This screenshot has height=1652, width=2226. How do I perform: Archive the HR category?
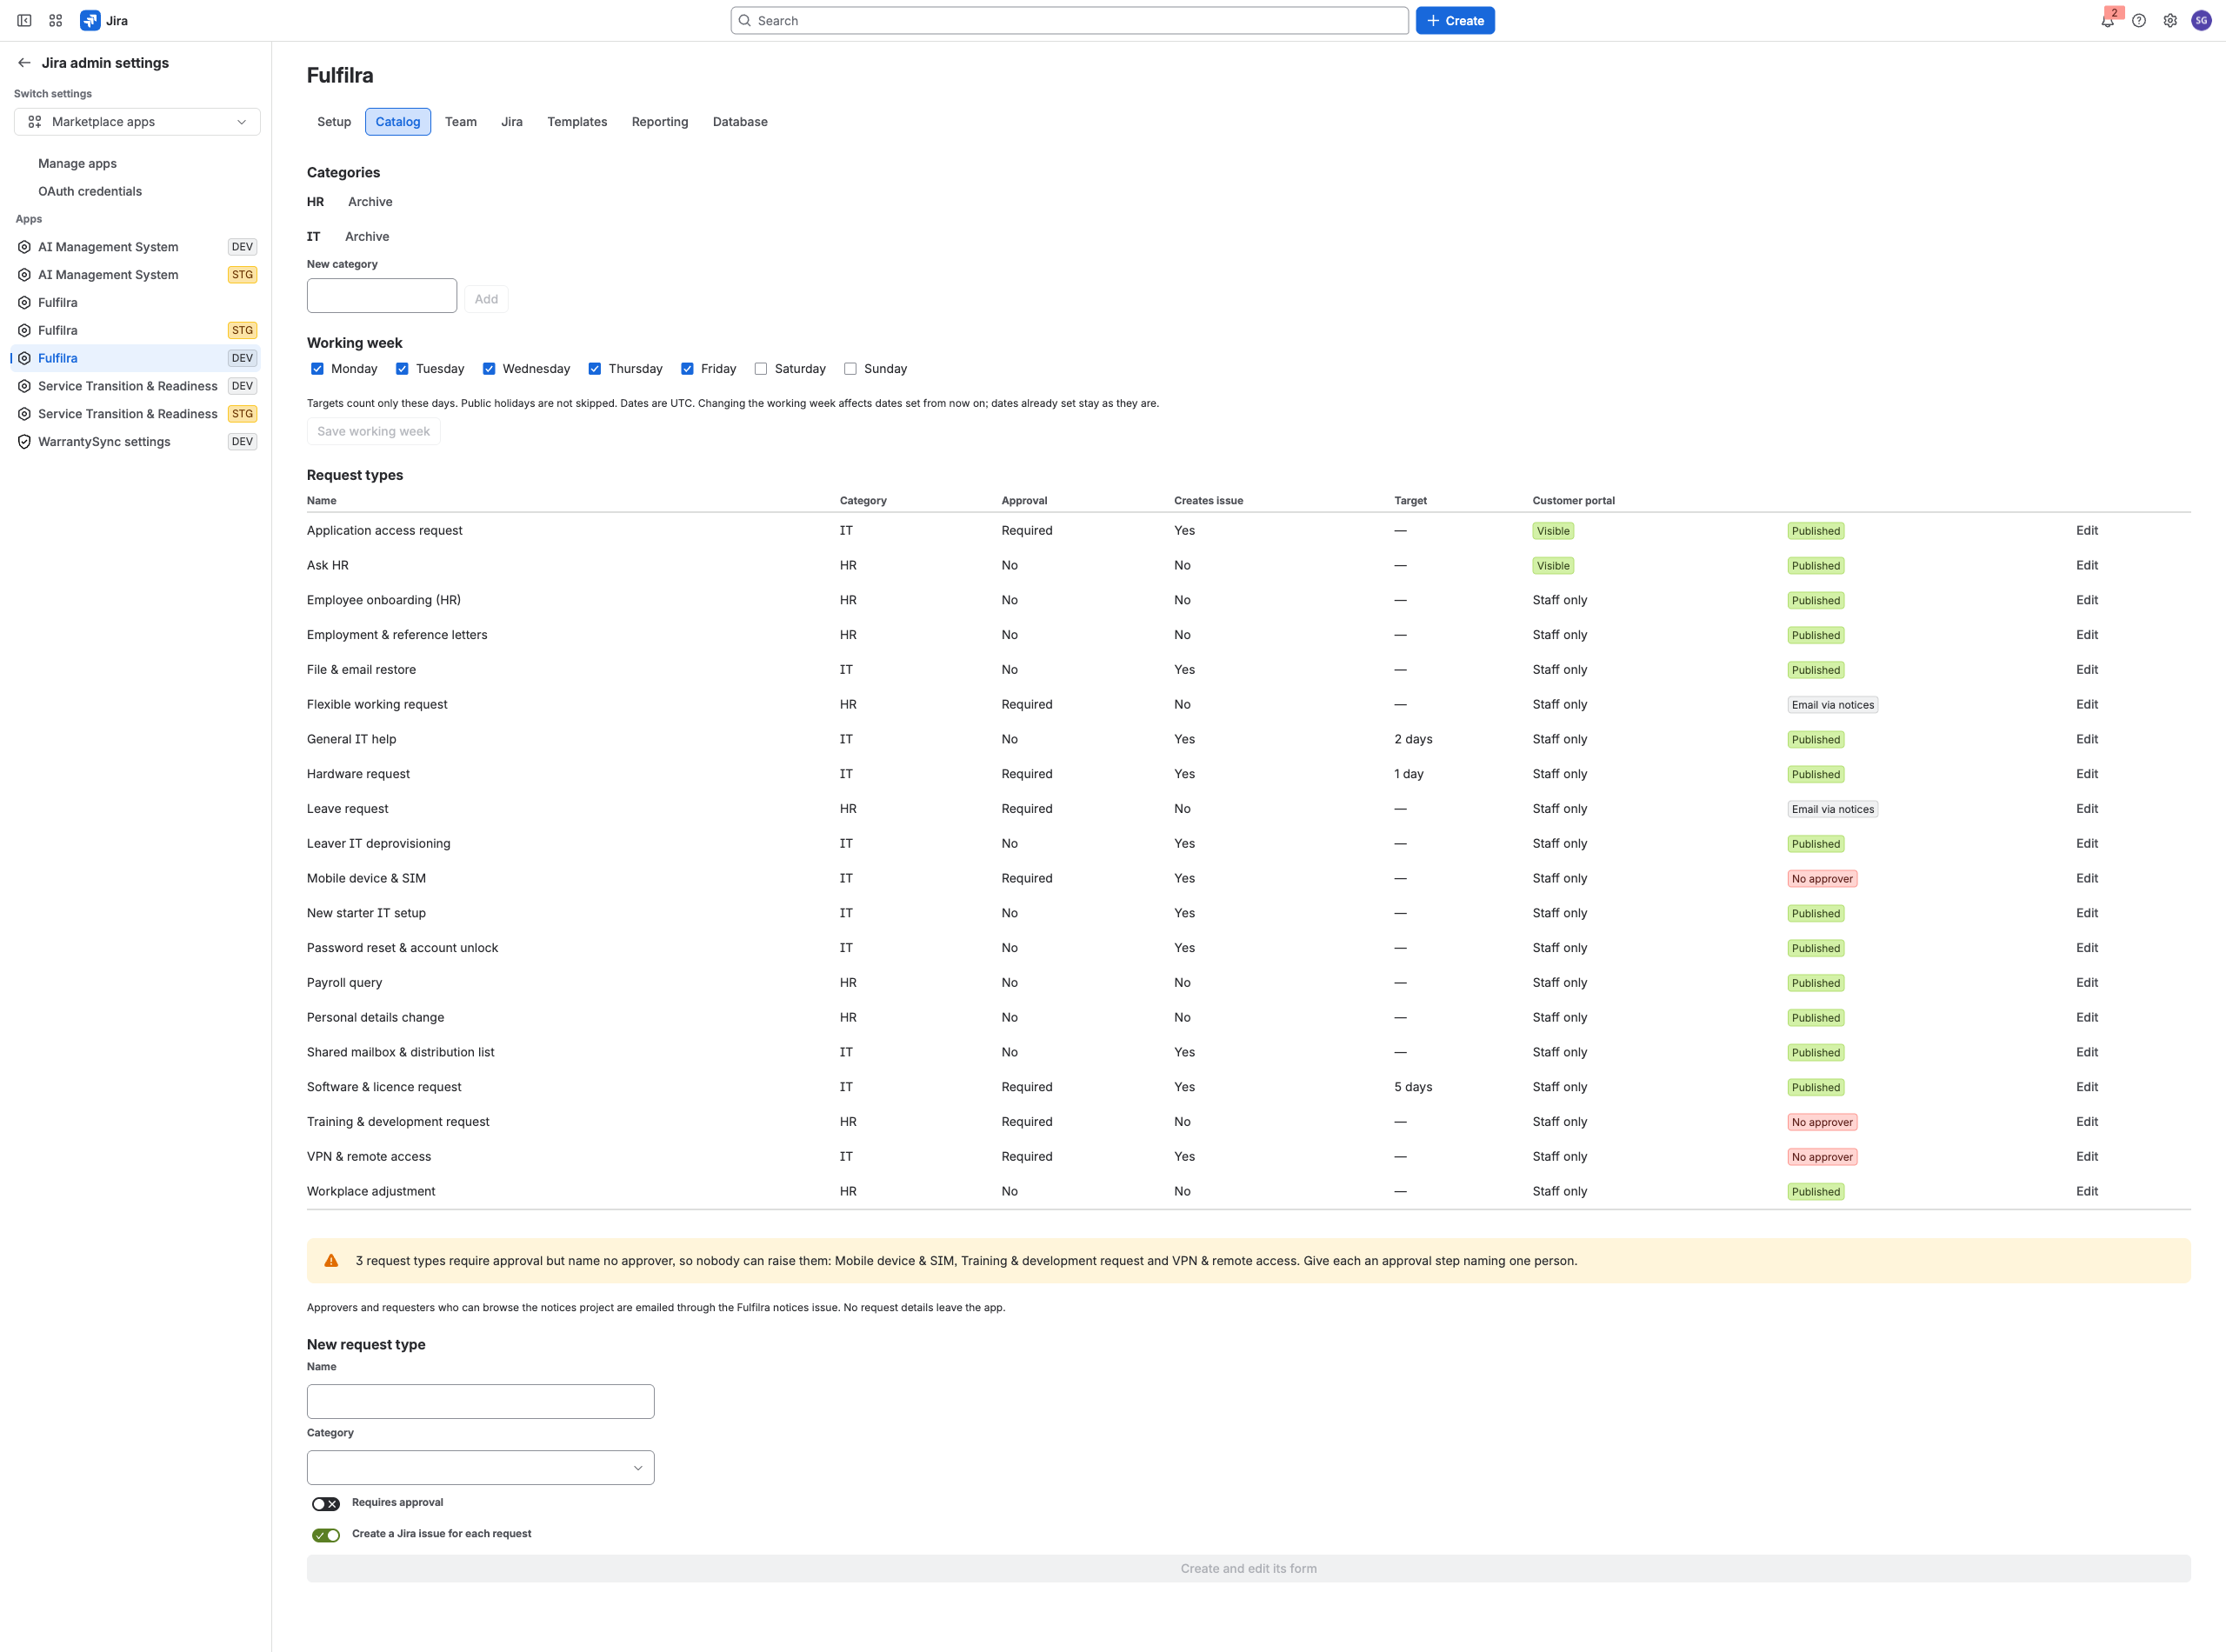[370, 202]
